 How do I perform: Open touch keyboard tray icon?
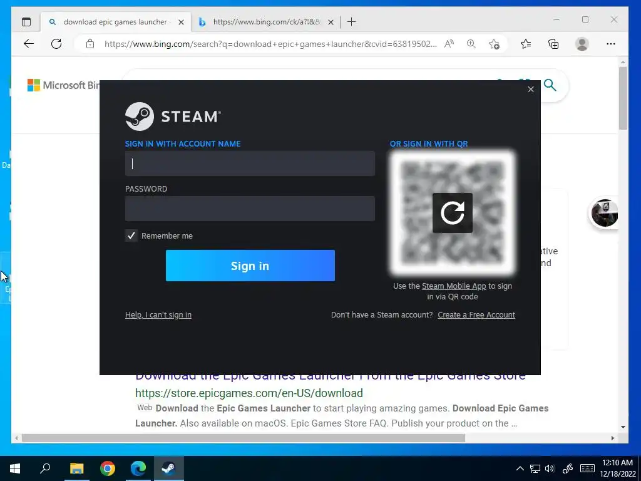coord(587,468)
